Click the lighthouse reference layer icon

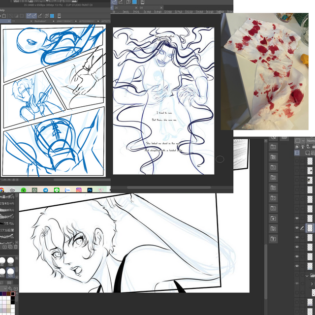point(303,147)
